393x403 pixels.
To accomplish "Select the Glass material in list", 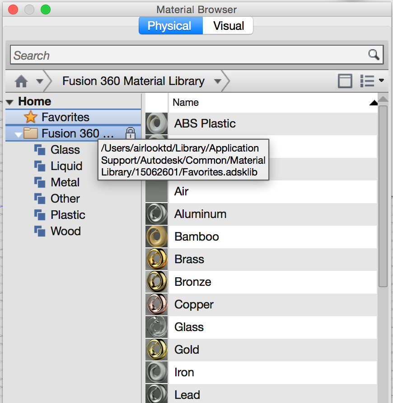I will [261, 327].
